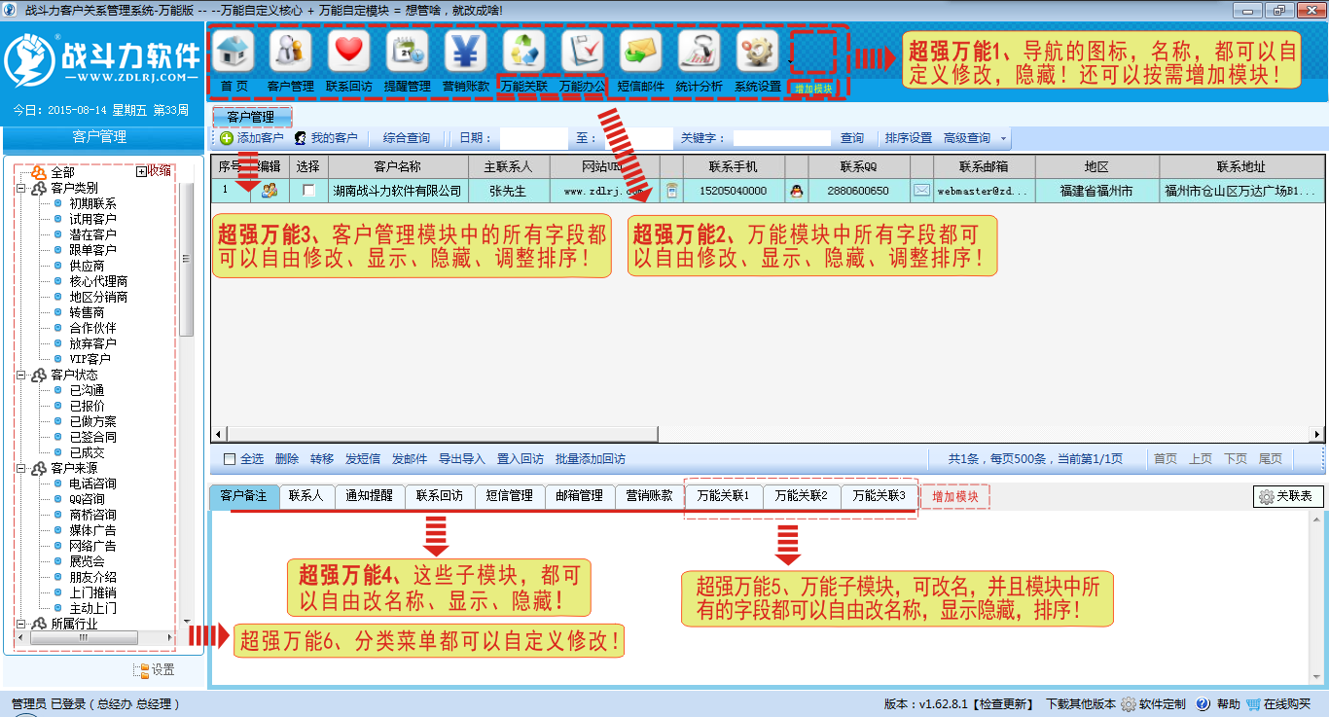This screenshot has height=717, width=1329.
Task: Click 删除 link in list toolbar
Action: tap(287, 459)
